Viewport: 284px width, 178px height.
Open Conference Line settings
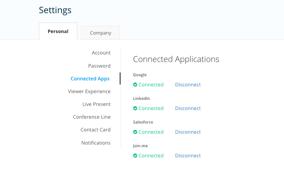tap(92, 117)
